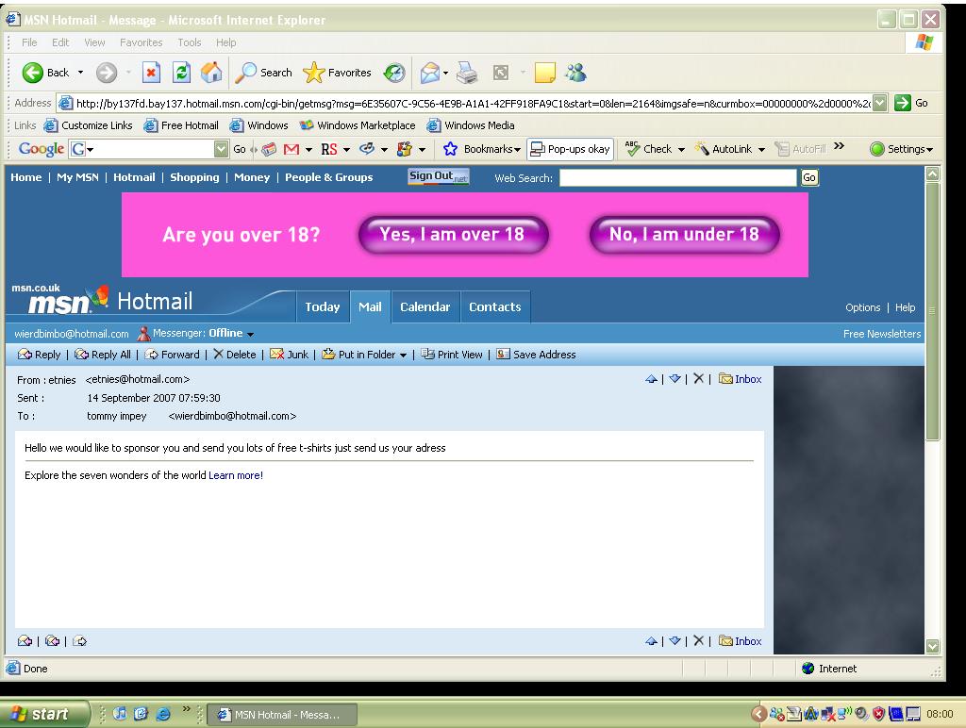966x728 pixels.
Task: Follow the Learn more! link
Action: 236,475
